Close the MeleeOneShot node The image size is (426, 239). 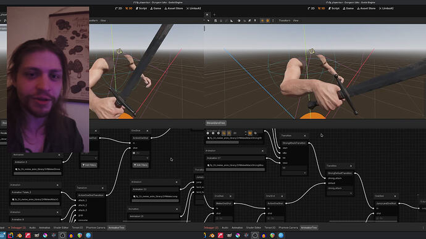coord(230,196)
